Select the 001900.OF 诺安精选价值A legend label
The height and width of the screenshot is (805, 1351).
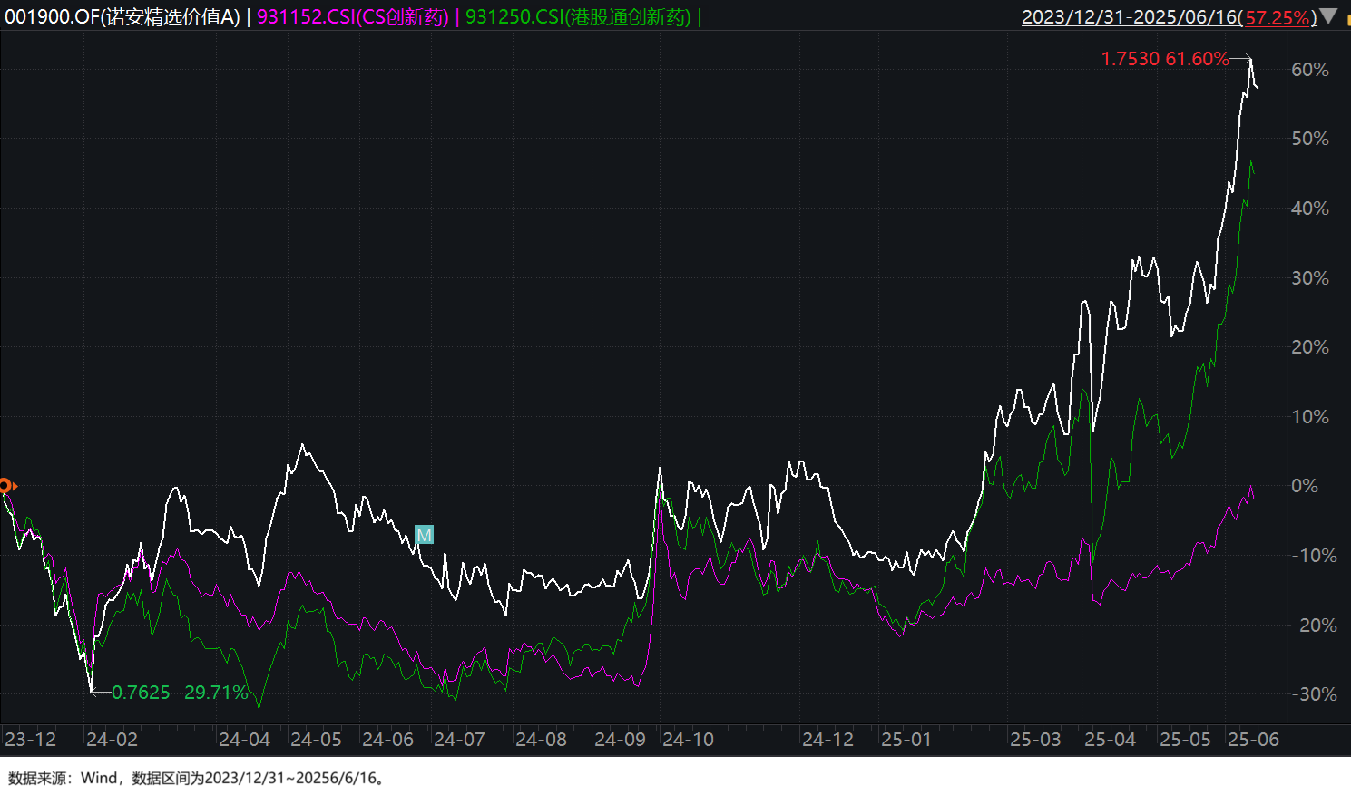[122, 16]
